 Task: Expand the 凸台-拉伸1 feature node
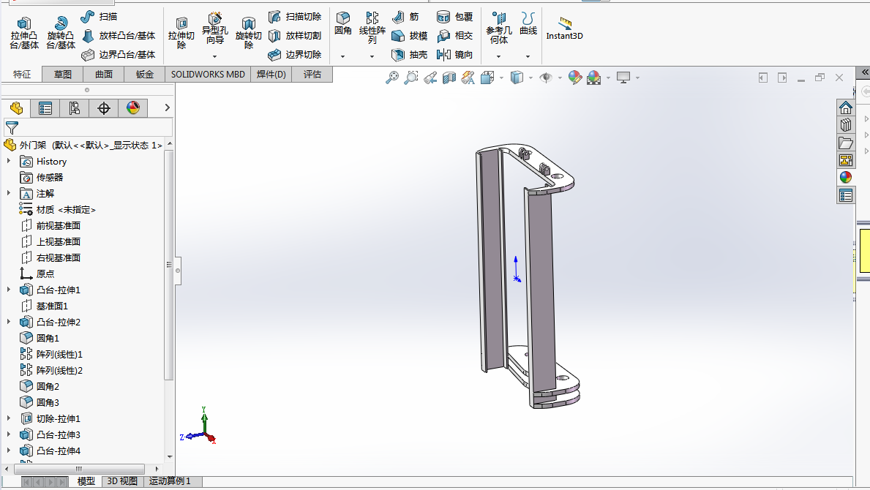[9, 290]
